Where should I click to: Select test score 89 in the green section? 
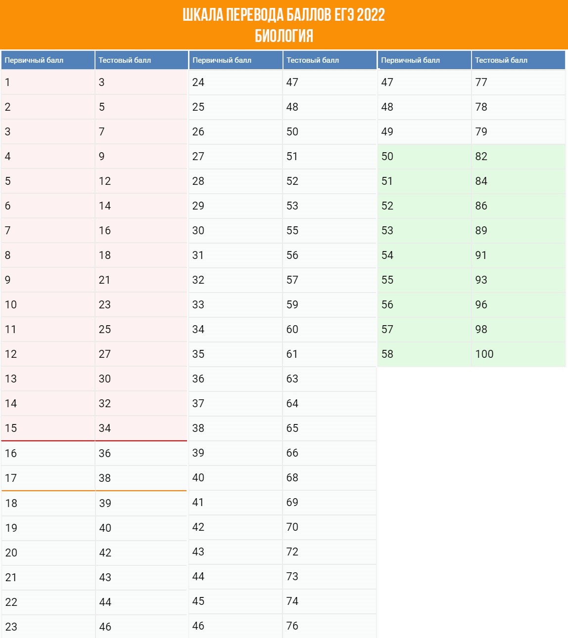click(x=518, y=230)
